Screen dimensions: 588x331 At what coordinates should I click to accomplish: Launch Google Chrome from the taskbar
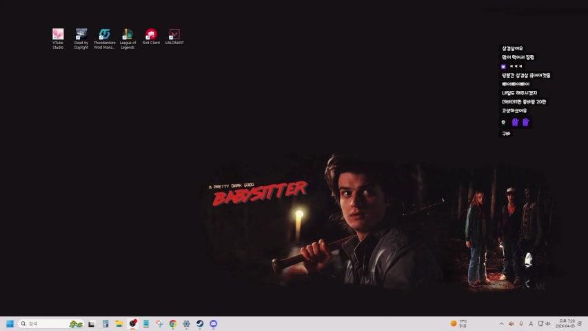coord(173,323)
